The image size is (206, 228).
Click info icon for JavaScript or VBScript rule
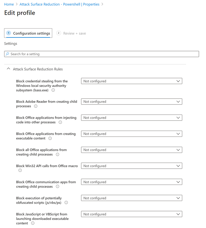tap(33, 223)
